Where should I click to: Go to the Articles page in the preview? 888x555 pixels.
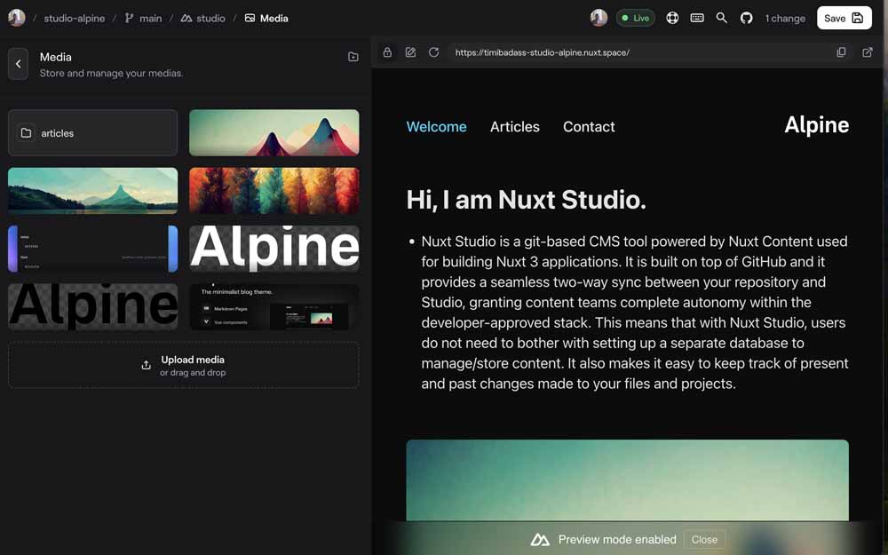[x=514, y=127]
